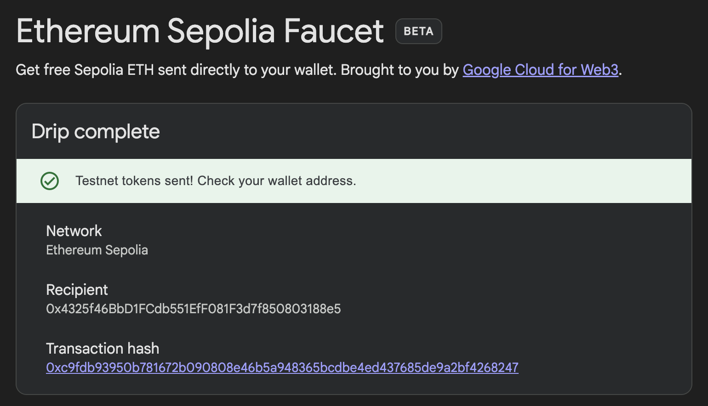This screenshot has width=708, height=406.
Task: Open the Google Cloud for Web3 link
Action: pos(540,70)
